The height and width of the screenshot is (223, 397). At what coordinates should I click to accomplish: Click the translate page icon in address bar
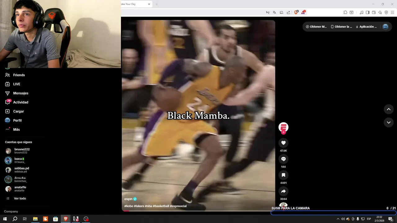[274, 12]
